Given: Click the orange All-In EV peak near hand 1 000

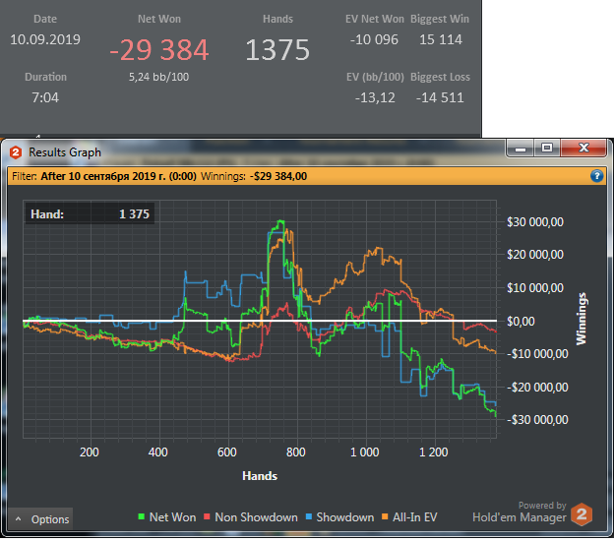Looking at the screenshot, I should tap(378, 248).
